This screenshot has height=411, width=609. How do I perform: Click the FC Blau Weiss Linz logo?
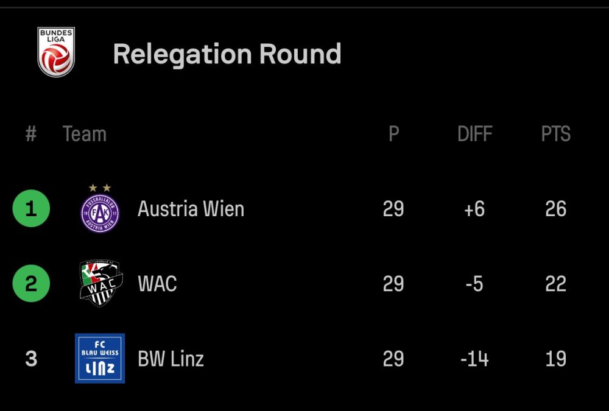coord(100,358)
